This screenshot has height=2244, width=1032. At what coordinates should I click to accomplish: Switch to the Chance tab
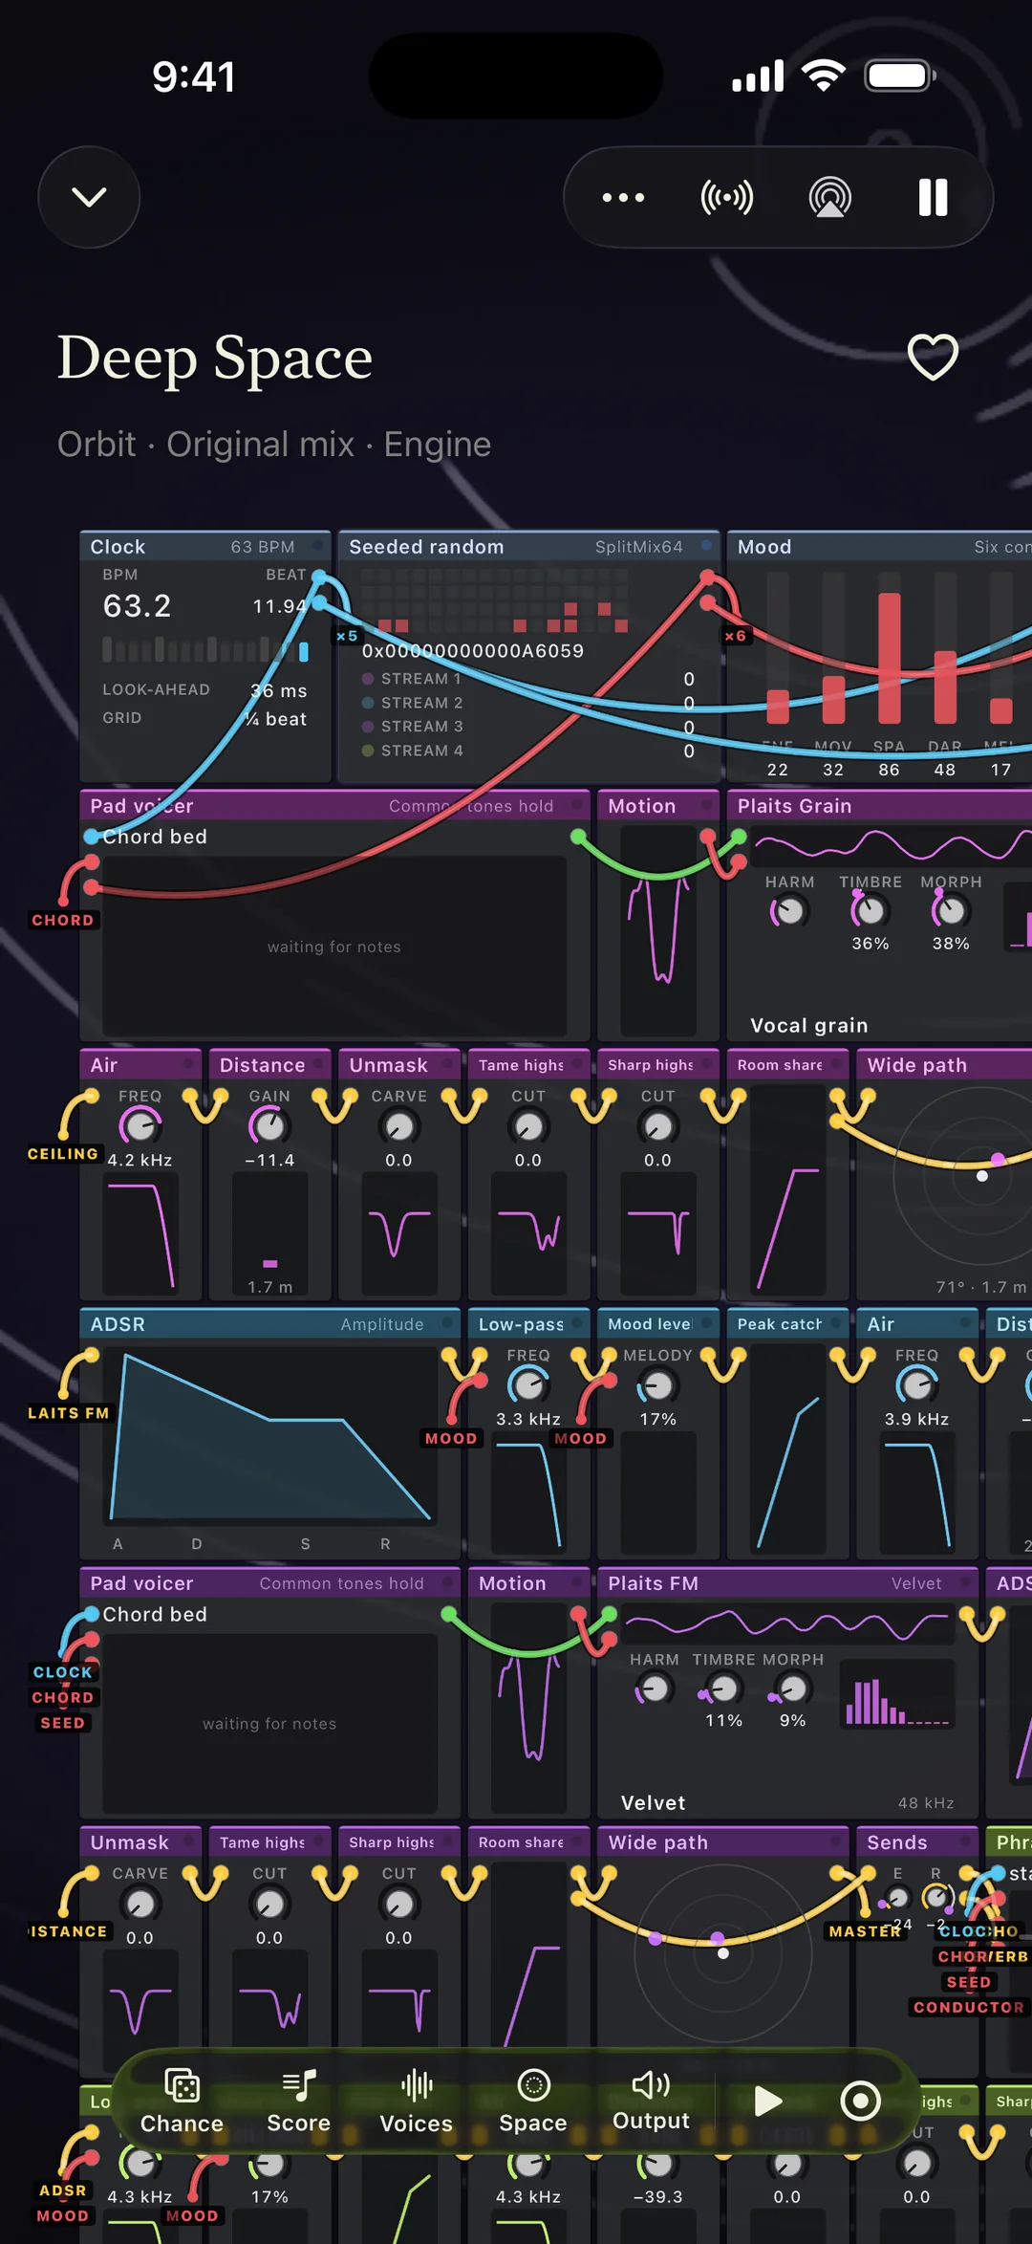pyautogui.click(x=182, y=2102)
